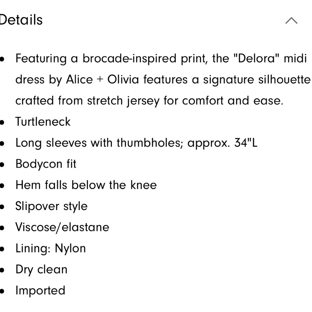Image resolution: width=312 pixels, height=312 pixels.
Task: Select the Slipover style detail
Action: tap(51, 206)
